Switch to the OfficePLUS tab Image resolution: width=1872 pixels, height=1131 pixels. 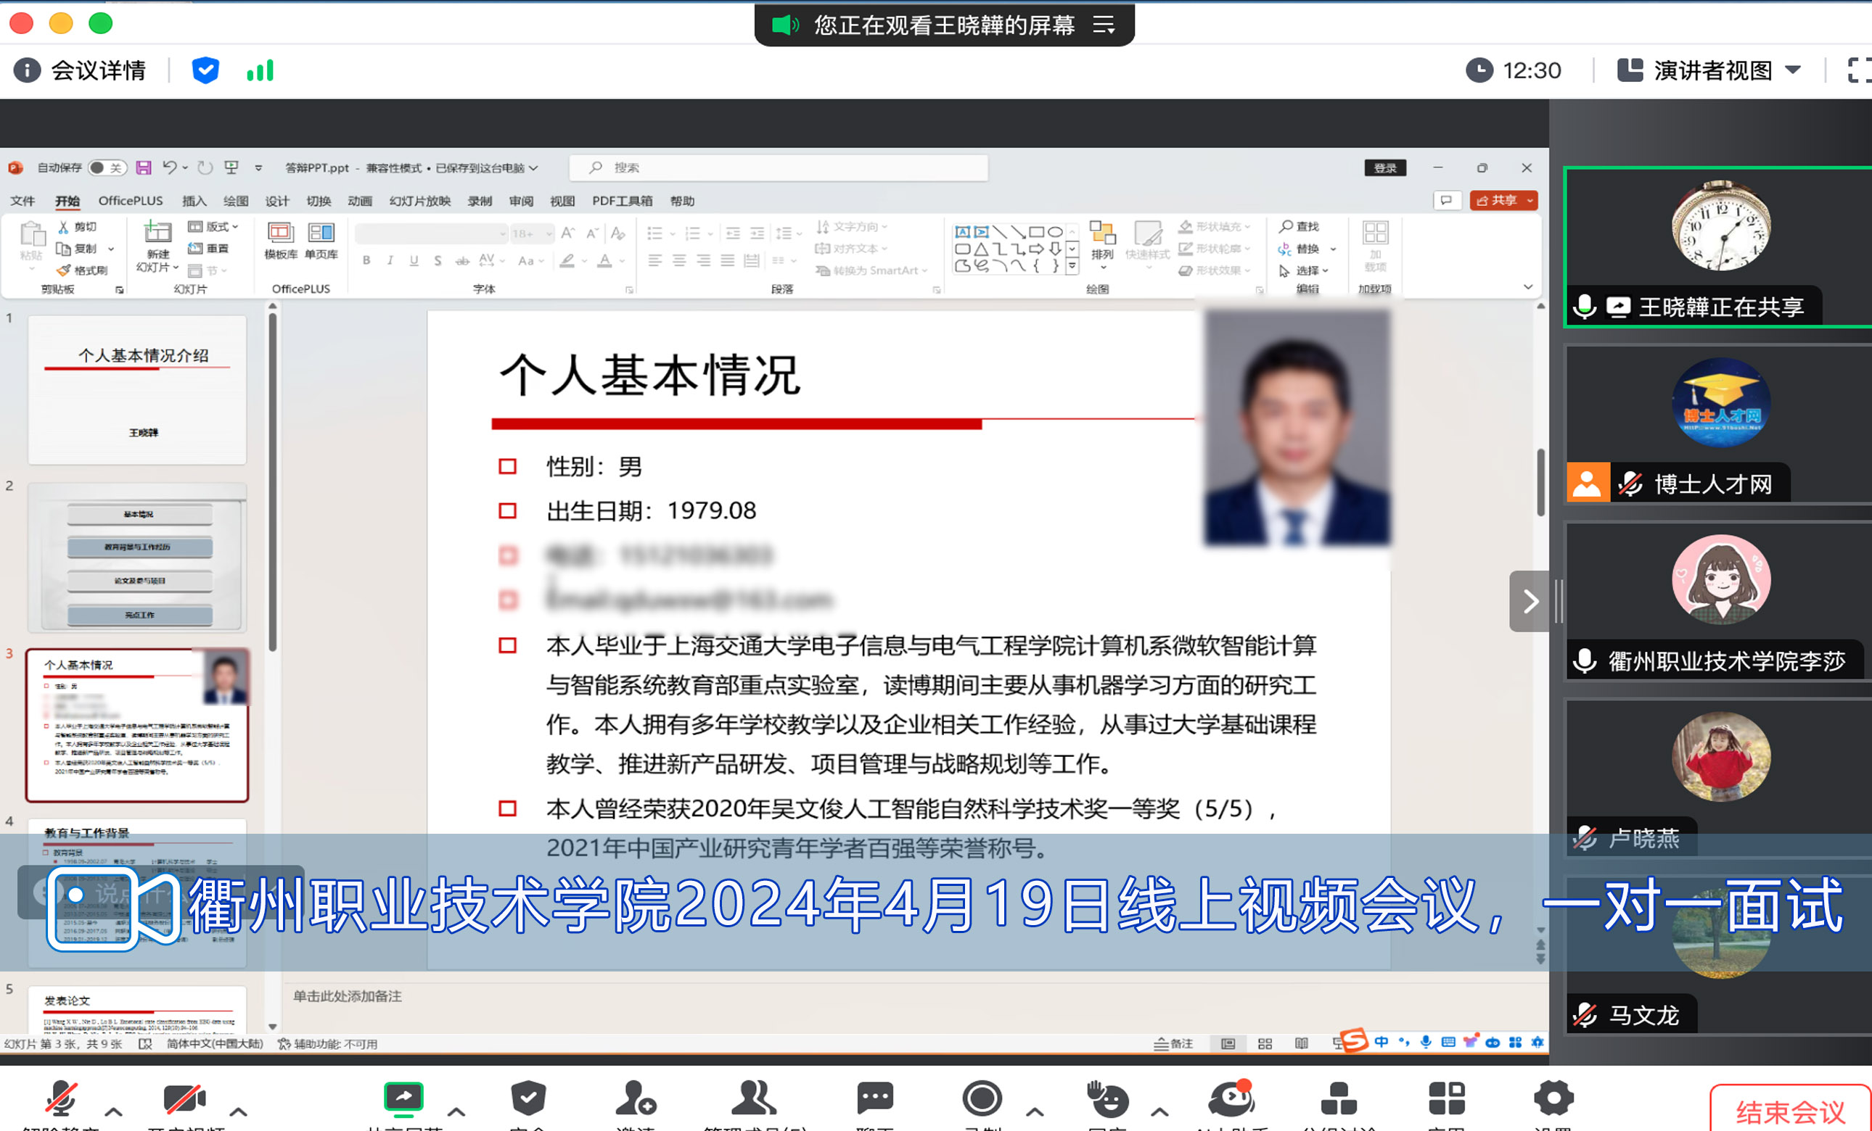[x=131, y=201]
